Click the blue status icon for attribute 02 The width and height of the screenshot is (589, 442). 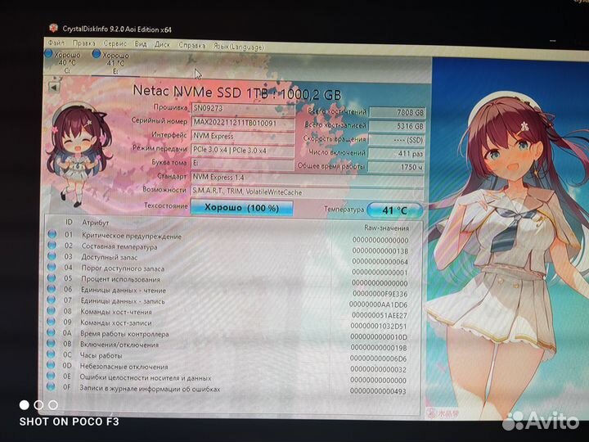(x=52, y=245)
